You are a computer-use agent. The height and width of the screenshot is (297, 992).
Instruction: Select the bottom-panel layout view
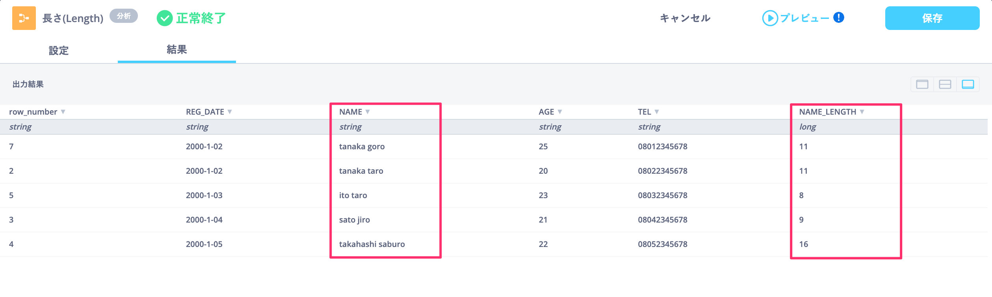click(968, 84)
